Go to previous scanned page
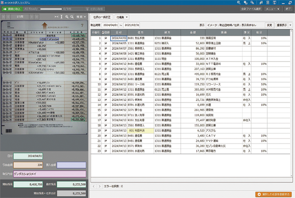The height and width of the screenshot is (198, 295). click(8, 17)
